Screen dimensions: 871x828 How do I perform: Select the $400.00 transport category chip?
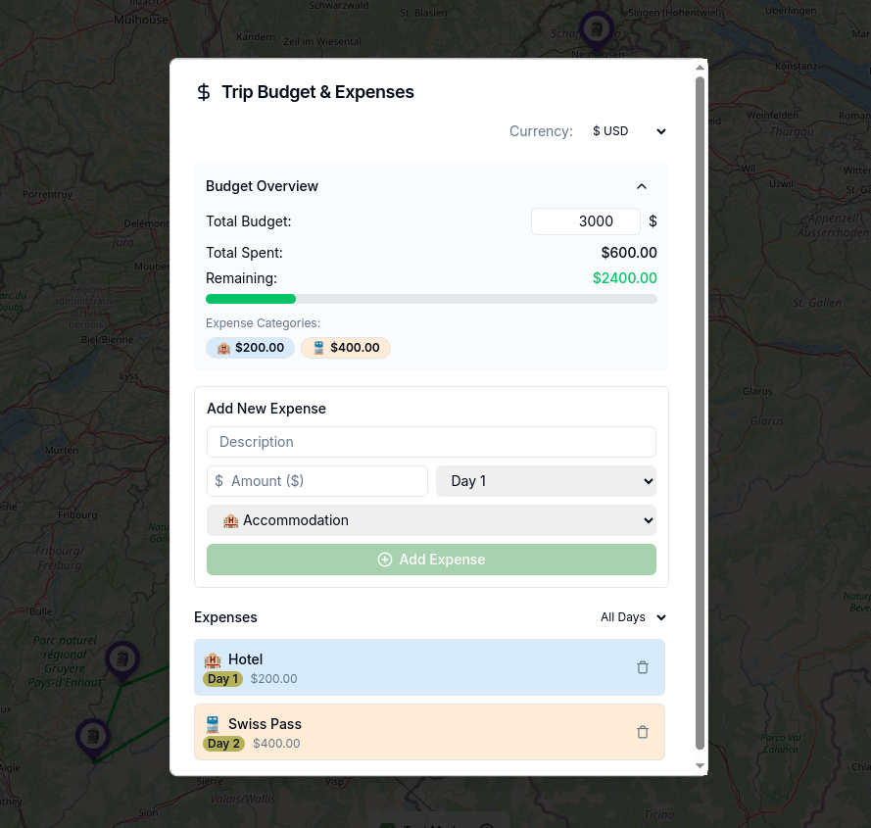[346, 348]
